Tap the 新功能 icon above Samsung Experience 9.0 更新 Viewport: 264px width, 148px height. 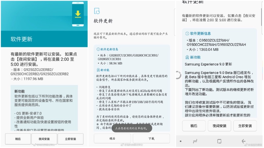click(187, 57)
